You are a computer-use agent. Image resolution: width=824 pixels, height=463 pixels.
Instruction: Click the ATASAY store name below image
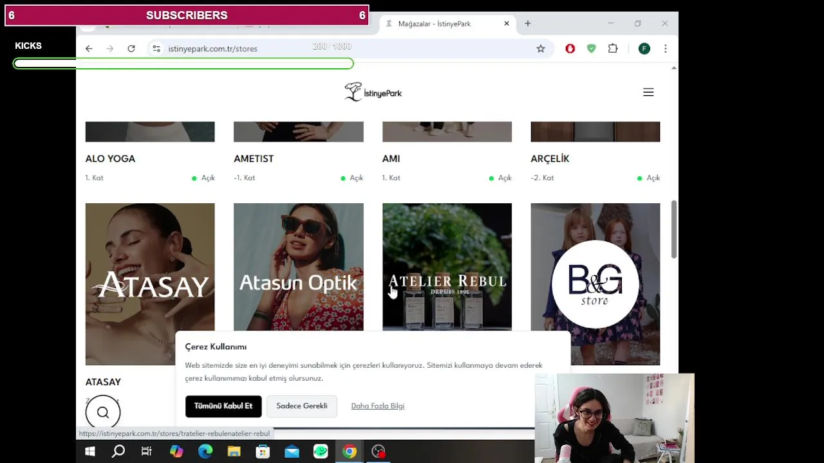103,382
